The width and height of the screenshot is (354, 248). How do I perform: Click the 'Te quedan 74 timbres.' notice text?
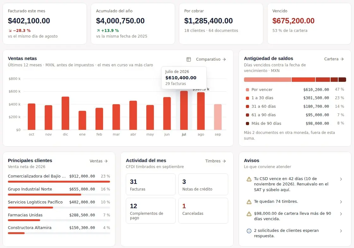click(276, 202)
